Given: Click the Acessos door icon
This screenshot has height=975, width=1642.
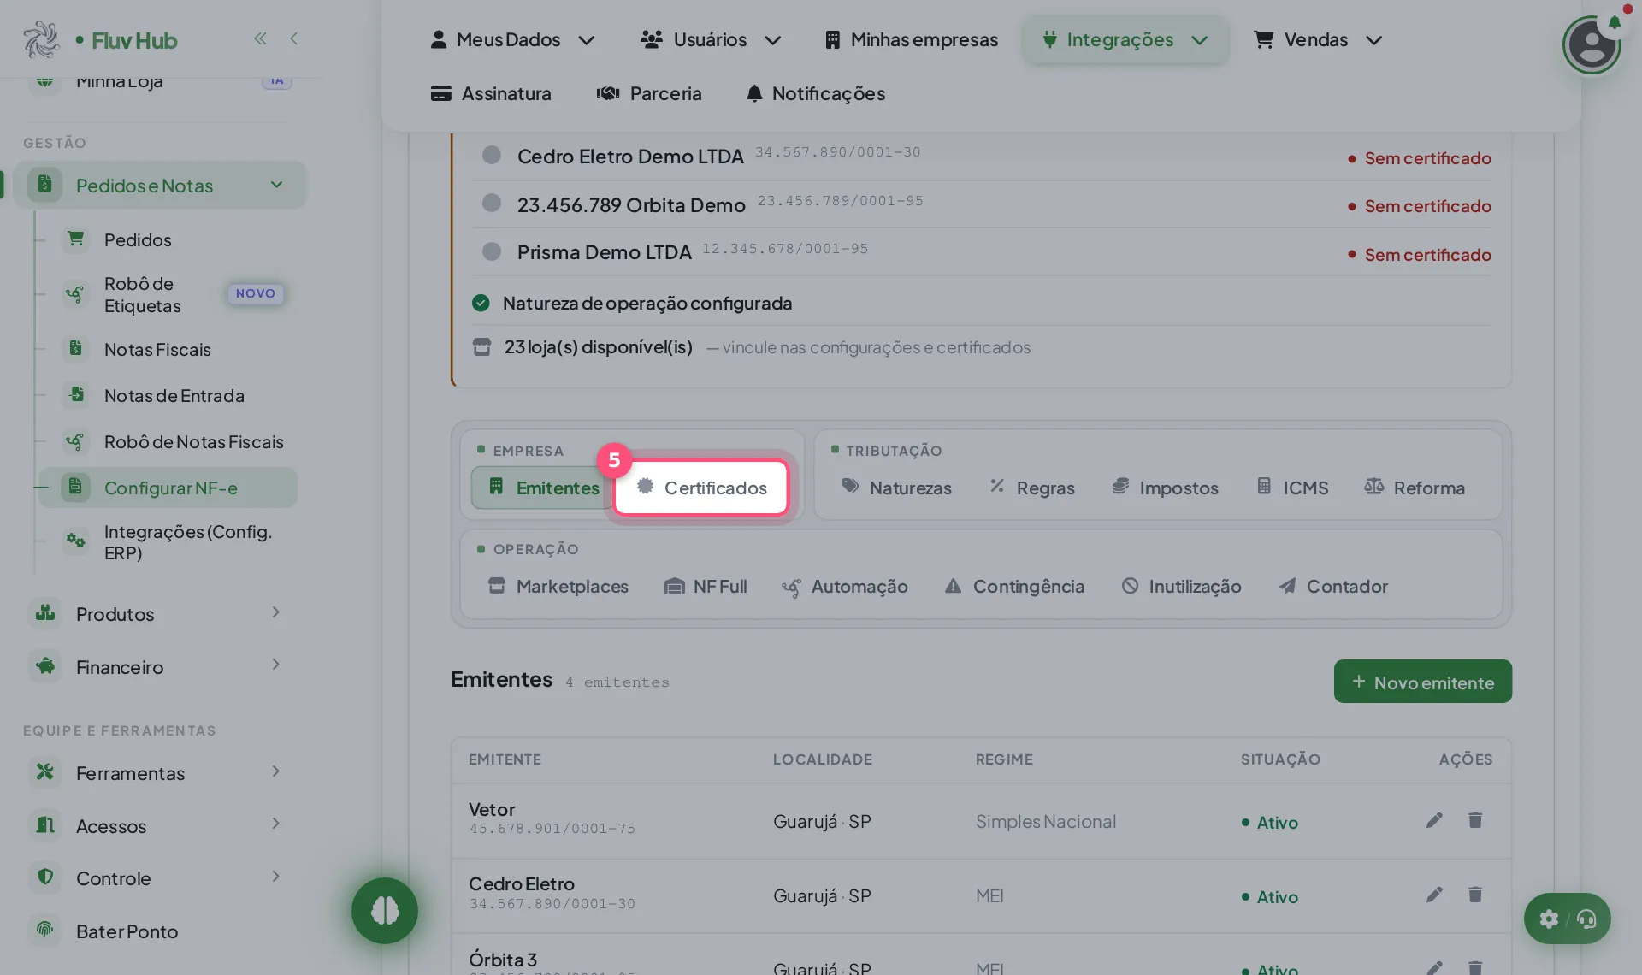Looking at the screenshot, I should point(45,825).
